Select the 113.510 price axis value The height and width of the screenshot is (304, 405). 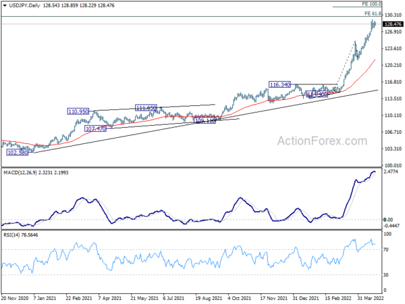coord(393,99)
